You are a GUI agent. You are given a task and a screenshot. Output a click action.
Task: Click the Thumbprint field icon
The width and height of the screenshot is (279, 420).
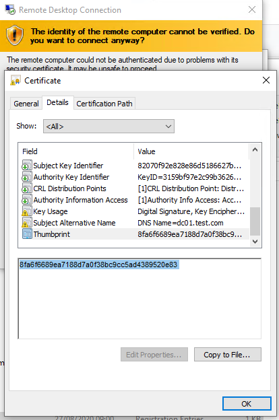tap(27, 234)
